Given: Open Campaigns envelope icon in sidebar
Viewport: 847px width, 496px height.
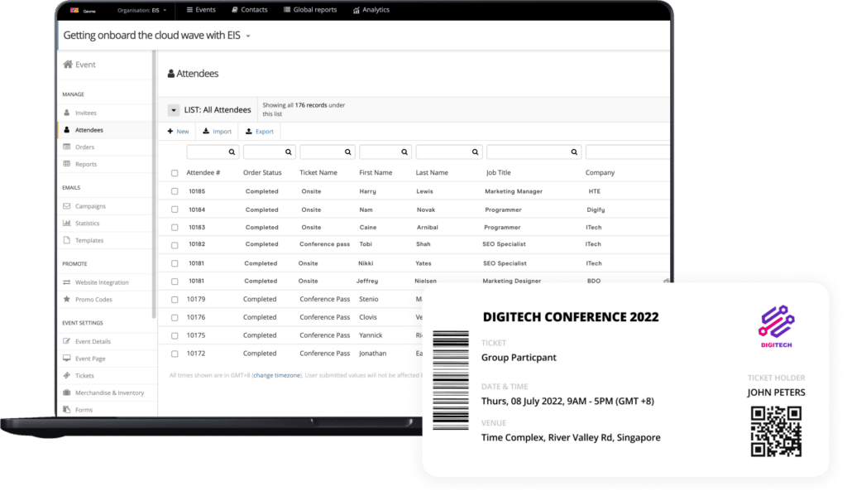Looking at the screenshot, I should click(67, 206).
